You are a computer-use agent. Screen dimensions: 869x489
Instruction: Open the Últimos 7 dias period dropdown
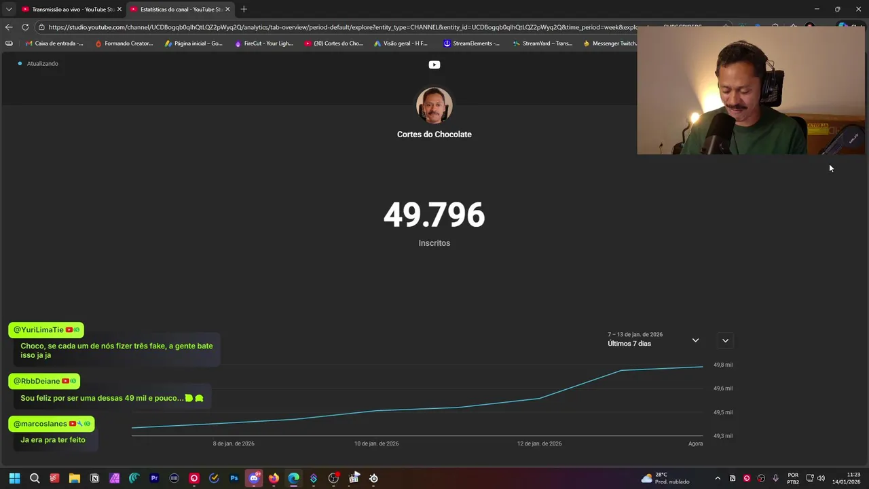point(653,340)
